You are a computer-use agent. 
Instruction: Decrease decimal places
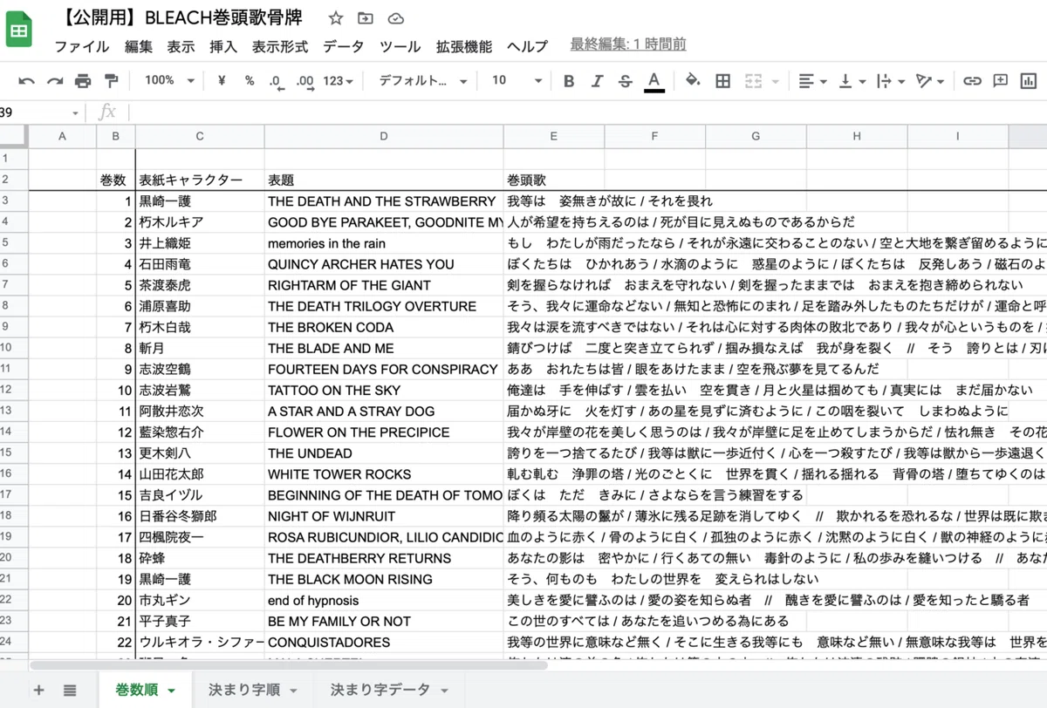pyautogui.click(x=277, y=81)
